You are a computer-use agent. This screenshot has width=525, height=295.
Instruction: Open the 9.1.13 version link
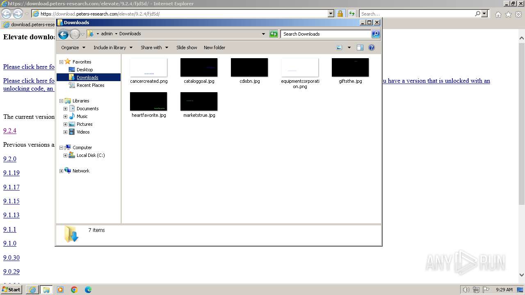click(x=11, y=215)
